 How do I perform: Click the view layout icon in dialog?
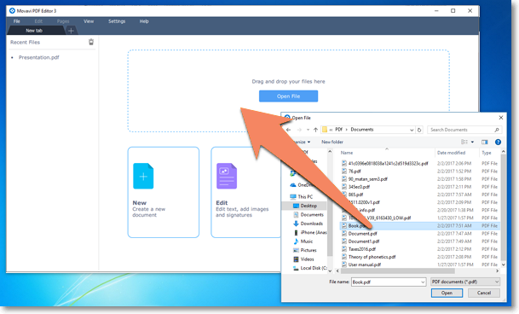click(x=464, y=142)
